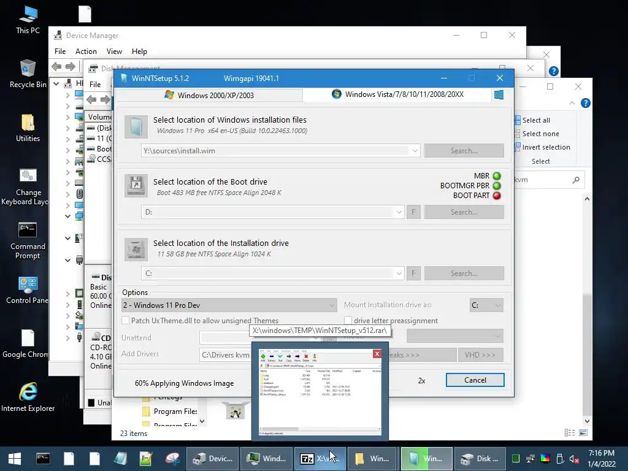The height and width of the screenshot is (471, 628).
Task: Click the Add Drivers path field
Action: (x=226, y=355)
